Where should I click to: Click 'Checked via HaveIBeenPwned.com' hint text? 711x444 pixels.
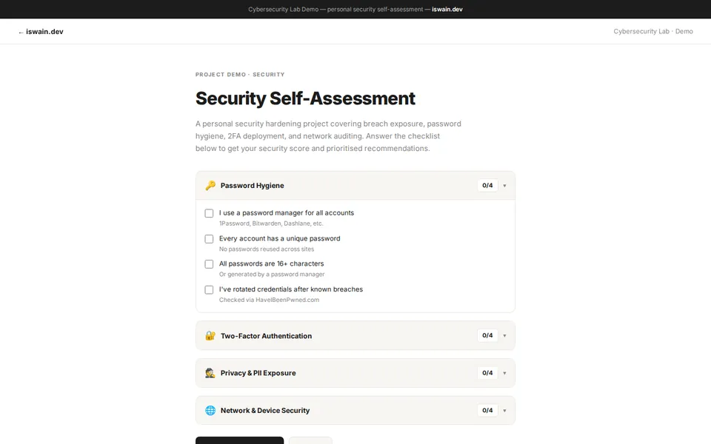tap(270, 300)
